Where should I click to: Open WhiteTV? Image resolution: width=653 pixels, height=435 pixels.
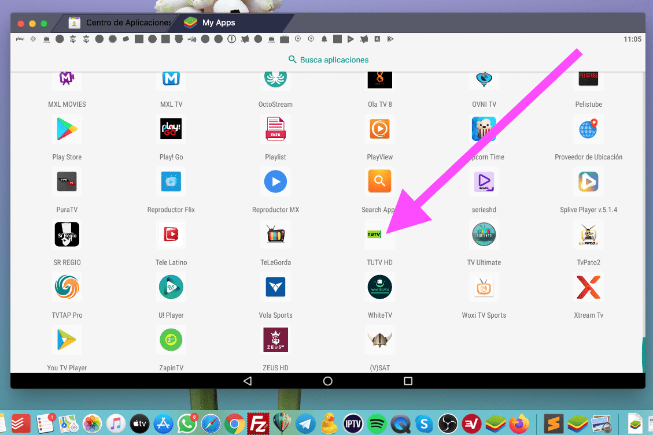pos(379,287)
